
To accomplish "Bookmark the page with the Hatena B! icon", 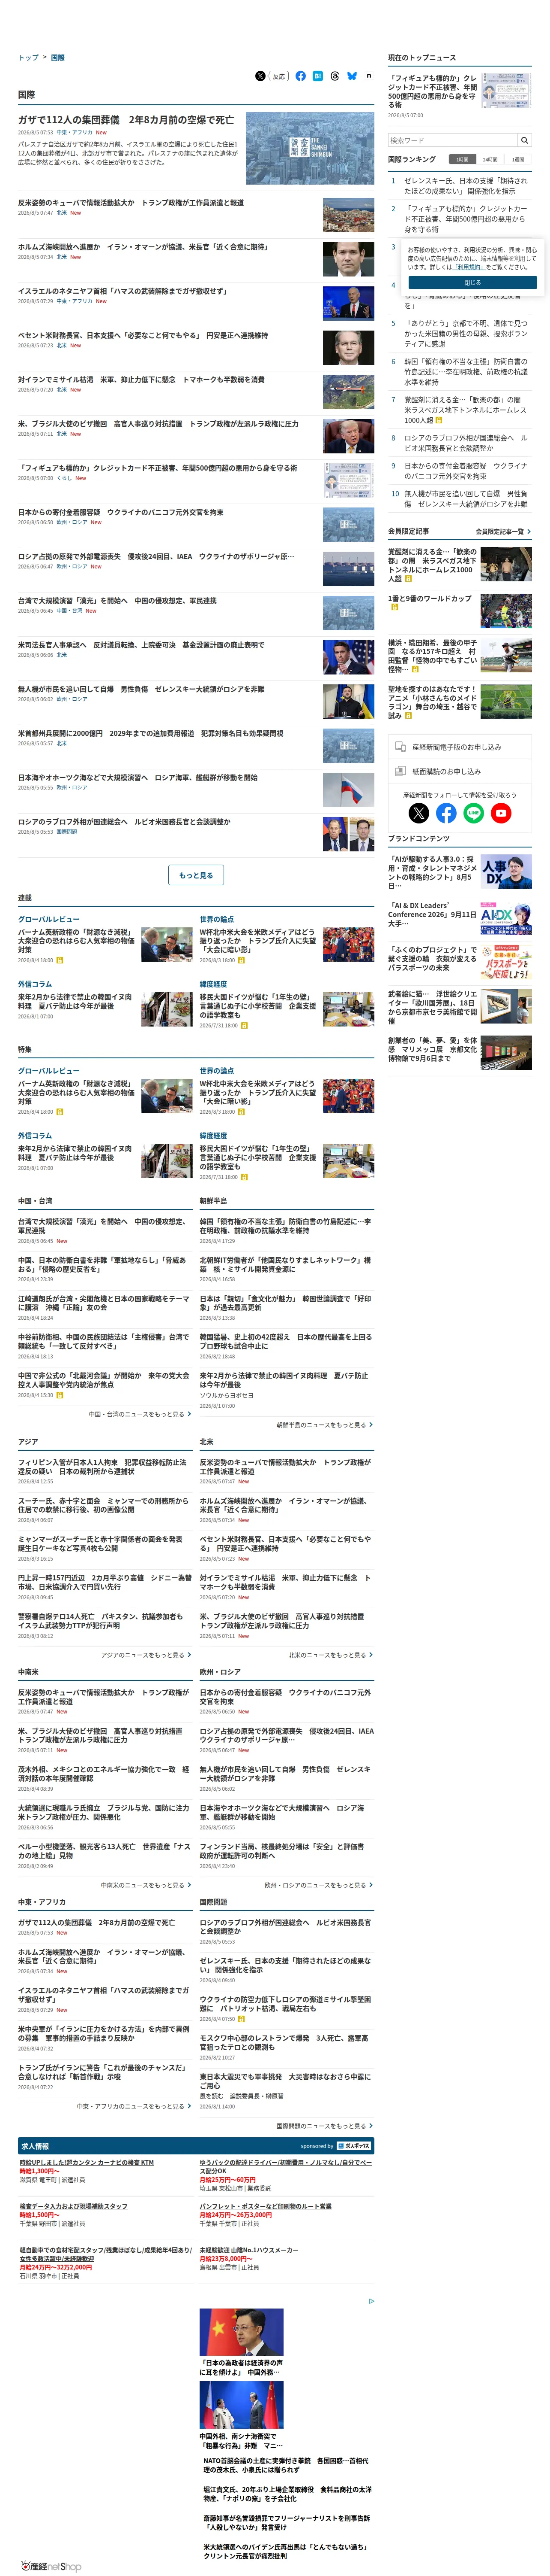I will (317, 76).
